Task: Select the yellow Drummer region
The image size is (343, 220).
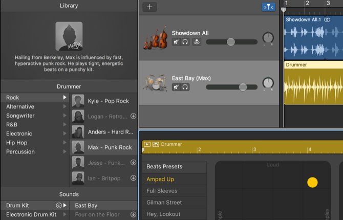Action: (x=313, y=83)
